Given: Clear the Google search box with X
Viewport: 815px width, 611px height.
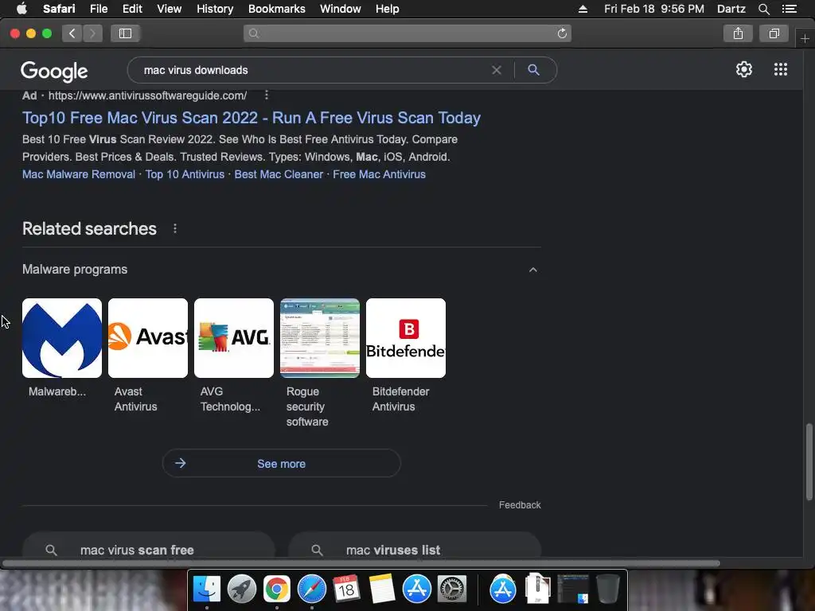Looking at the screenshot, I should tap(497, 70).
